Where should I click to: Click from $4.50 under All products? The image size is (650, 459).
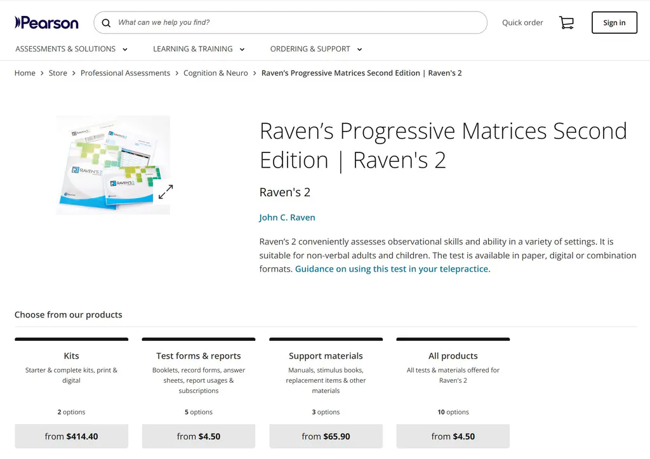coord(453,436)
